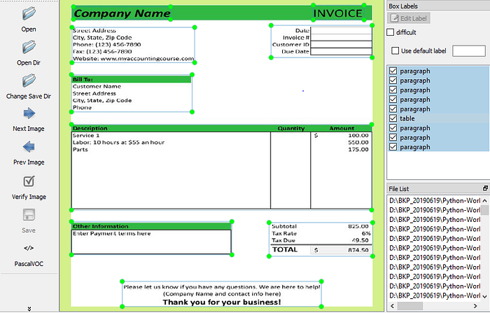Select the company address block bounding box

[133, 45]
